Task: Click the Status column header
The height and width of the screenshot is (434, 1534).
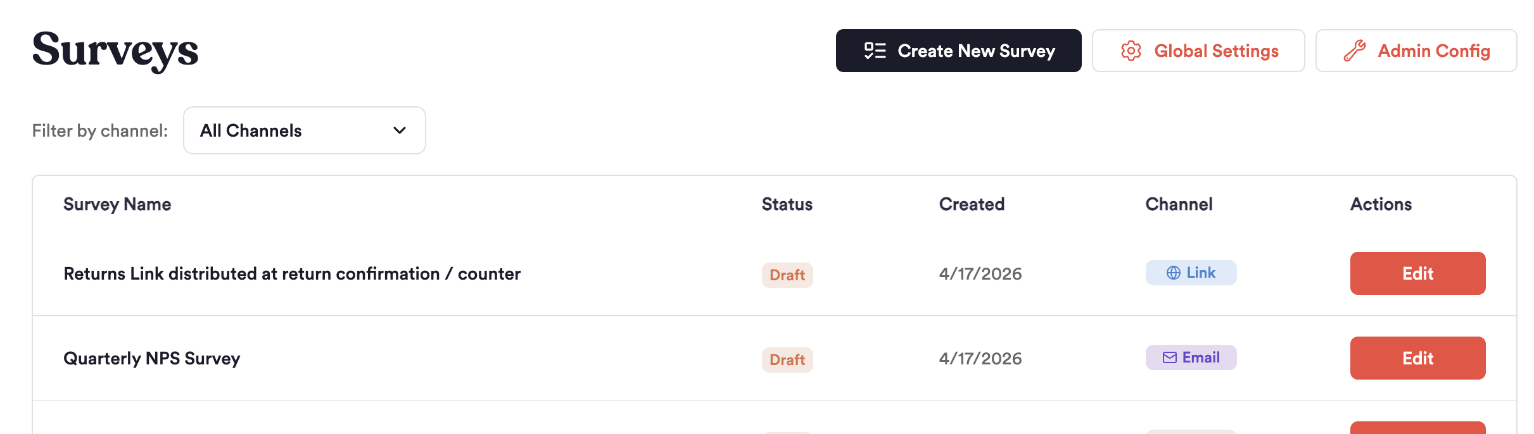Action: (787, 204)
